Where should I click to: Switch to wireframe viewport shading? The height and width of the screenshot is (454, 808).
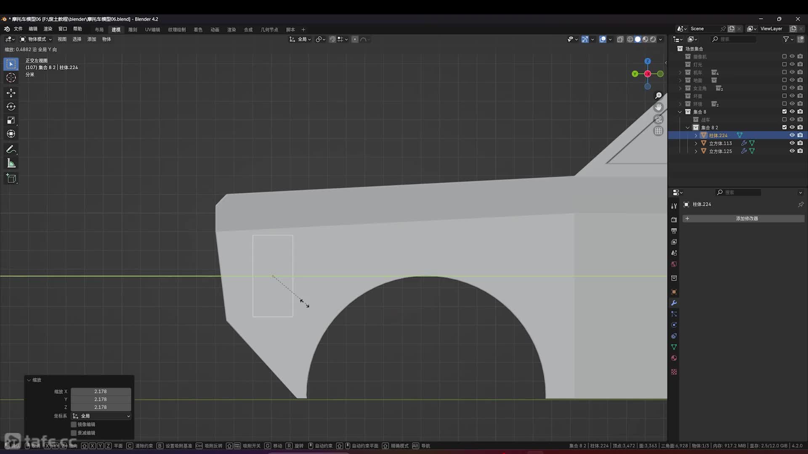(630, 39)
